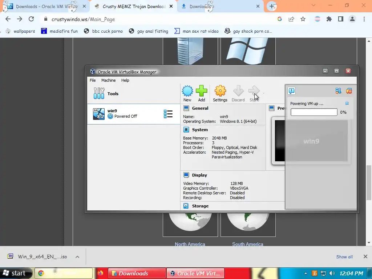
Task: Click Show all downloads
Action: point(344,257)
